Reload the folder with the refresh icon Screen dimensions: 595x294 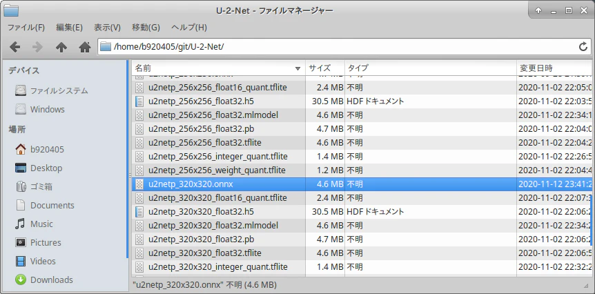pyautogui.click(x=583, y=47)
